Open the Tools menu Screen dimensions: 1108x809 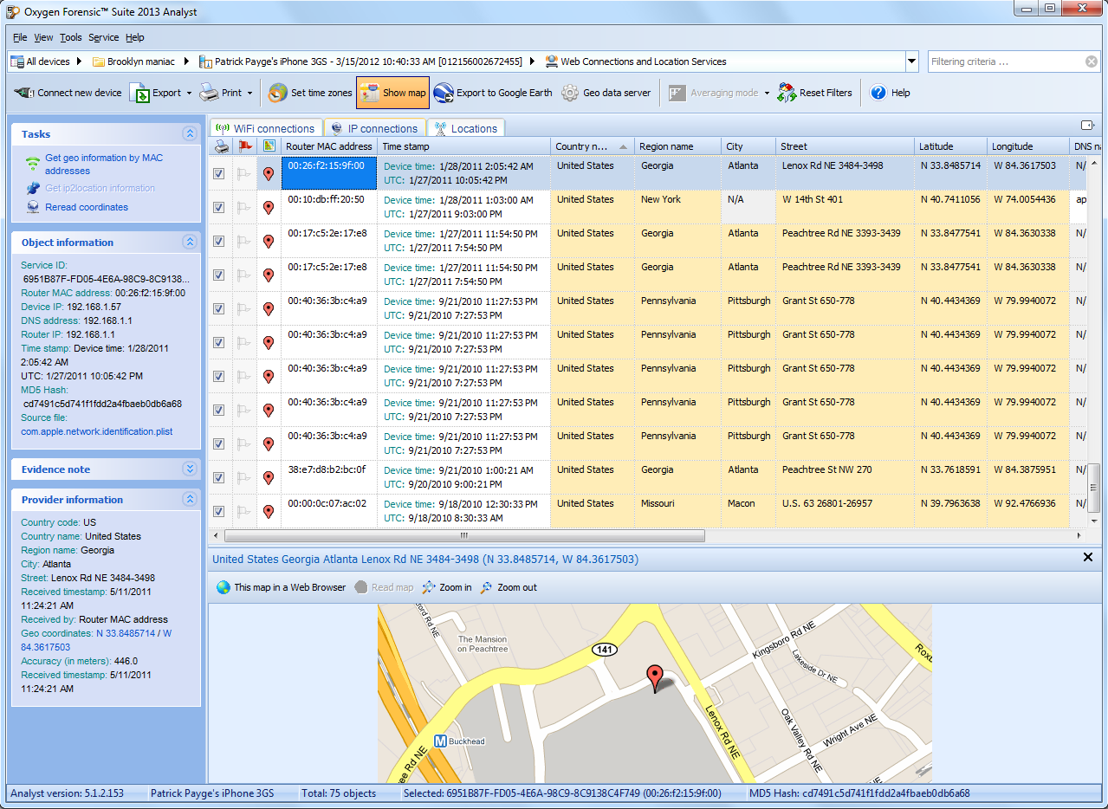tap(71, 37)
